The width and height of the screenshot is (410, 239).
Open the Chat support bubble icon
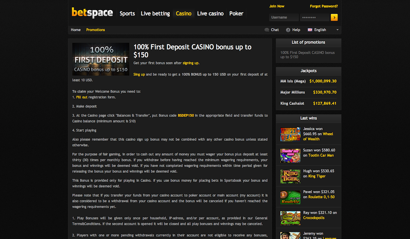click(266, 30)
